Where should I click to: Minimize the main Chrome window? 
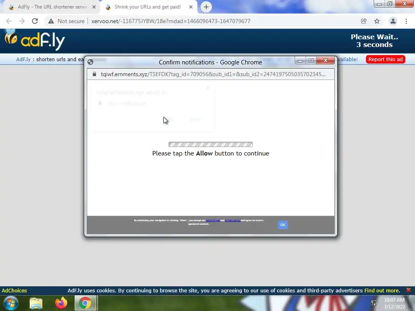tap(379, 4)
